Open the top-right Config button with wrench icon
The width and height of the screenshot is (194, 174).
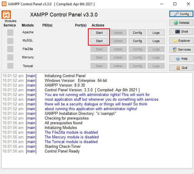click(181, 14)
